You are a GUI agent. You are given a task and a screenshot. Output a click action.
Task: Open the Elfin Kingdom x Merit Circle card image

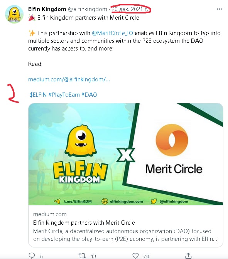click(126, 154)
